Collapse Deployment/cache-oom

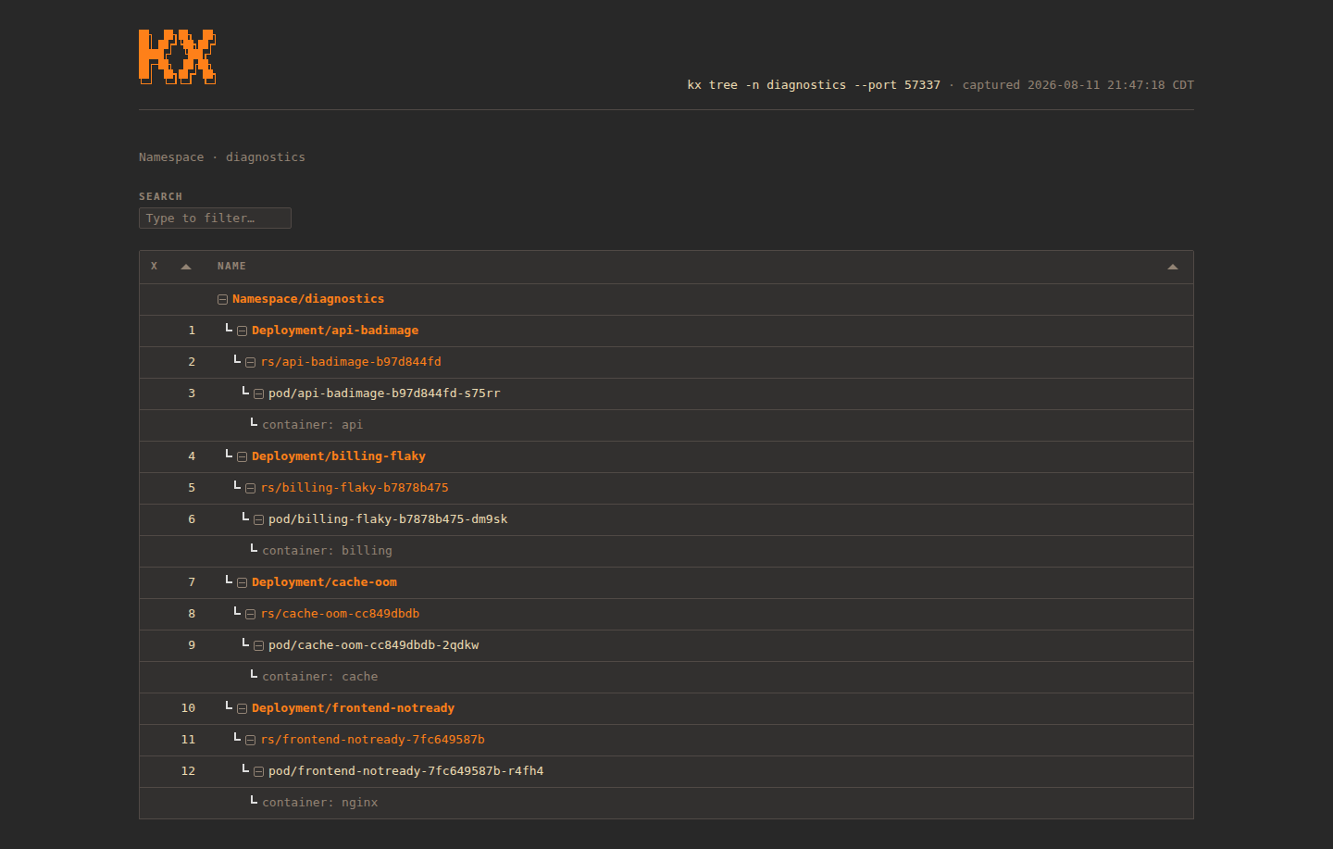(242, 583)
